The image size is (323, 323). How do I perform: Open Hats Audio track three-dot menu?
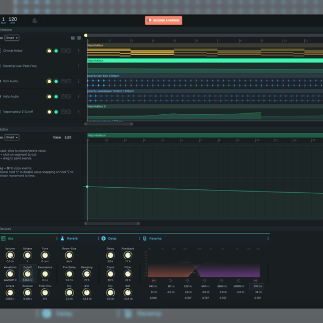click(x=79, y=97)
